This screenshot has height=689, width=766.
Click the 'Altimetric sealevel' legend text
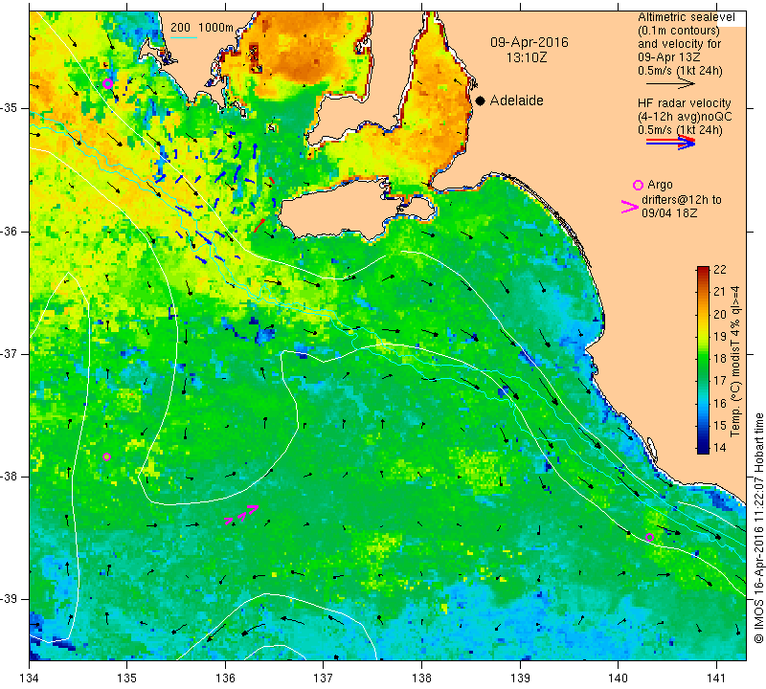point(687,17)
